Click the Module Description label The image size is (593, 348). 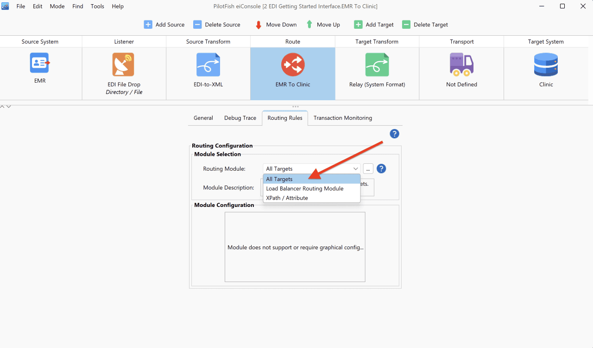[229, 188]
